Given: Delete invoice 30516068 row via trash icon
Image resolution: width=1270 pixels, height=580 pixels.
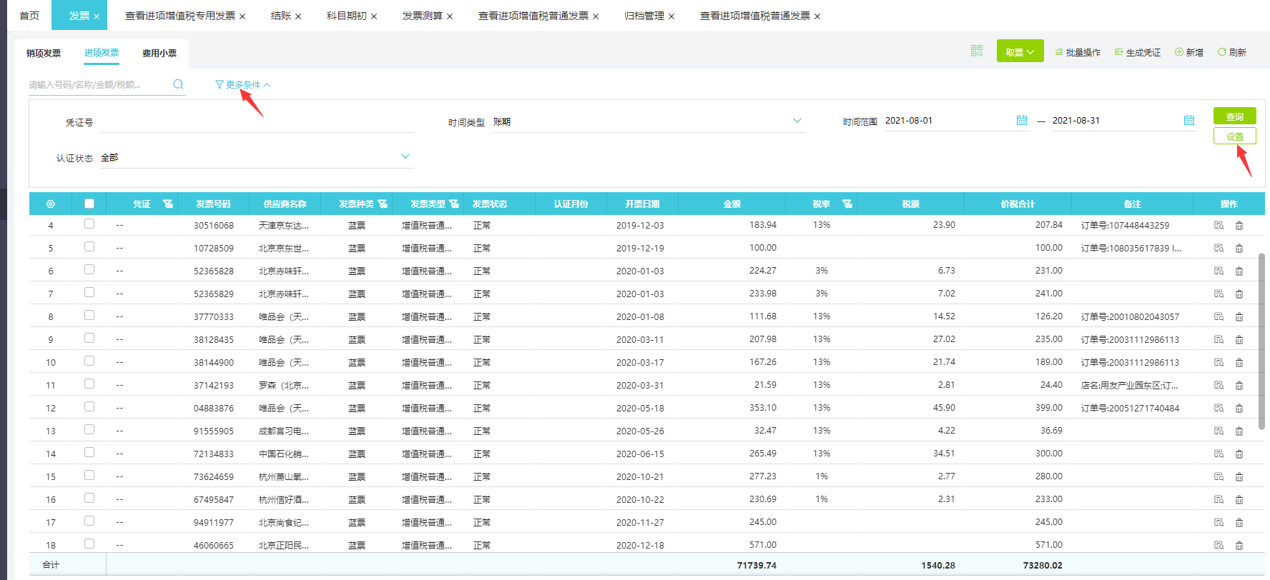Looking at the screenshot, I should pos(1239,225).
